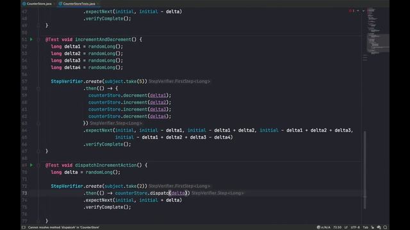Click line number 57 in the gutter
This screenshot has height=230, width=410.
pyautogui.click(x=24, y=82)
